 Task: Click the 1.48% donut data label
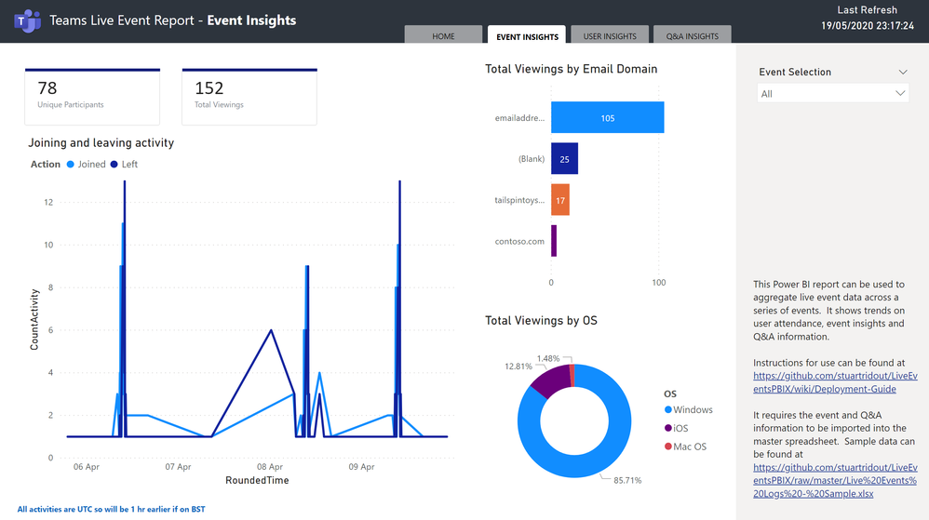[548, 358]
